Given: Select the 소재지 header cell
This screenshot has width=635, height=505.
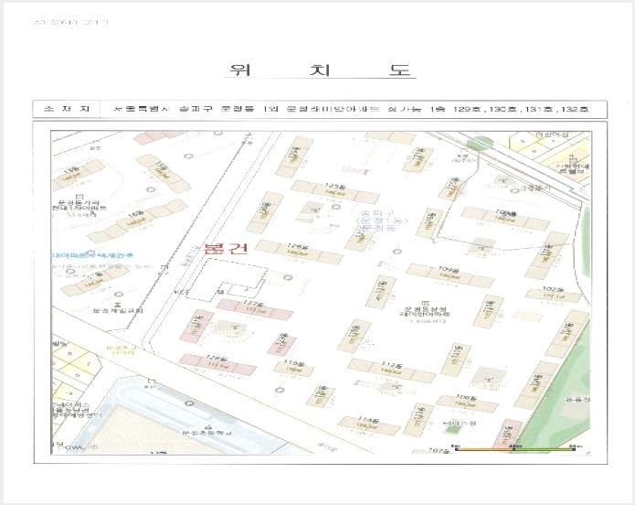Looking at the screenshot, I should 67,109.
